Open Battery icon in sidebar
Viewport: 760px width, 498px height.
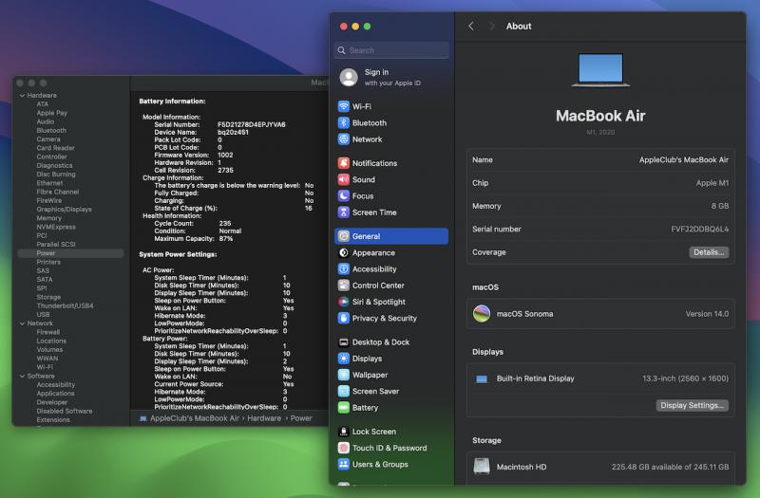pyautogui.click(x=343, y=408)
